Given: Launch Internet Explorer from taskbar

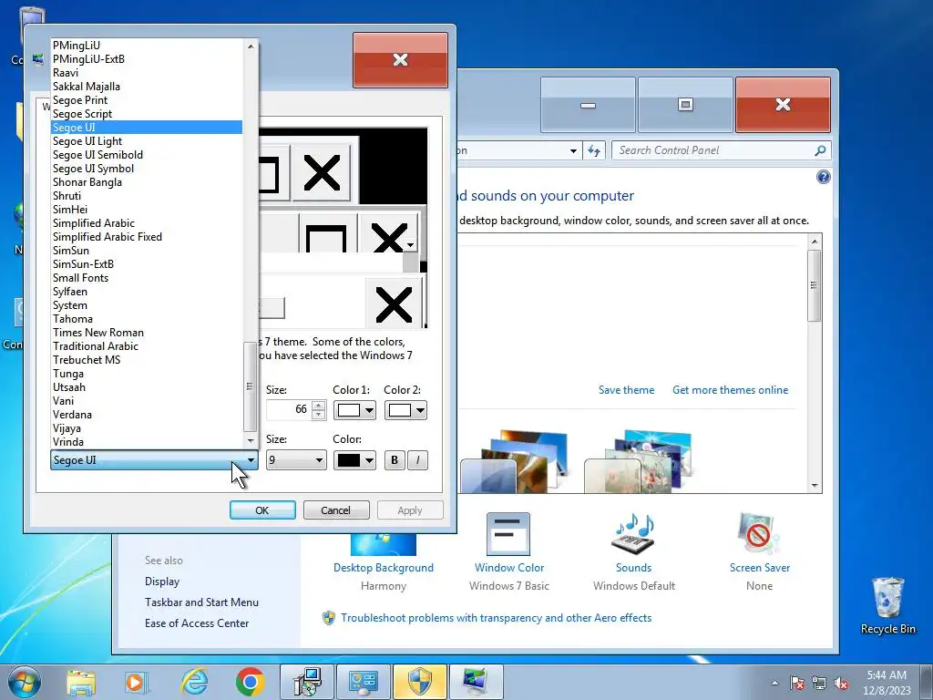Looking at the screenshot, I should [194, 682].
